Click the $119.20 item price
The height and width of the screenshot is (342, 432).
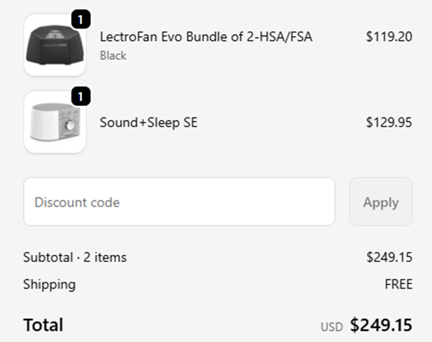(389, 37)
